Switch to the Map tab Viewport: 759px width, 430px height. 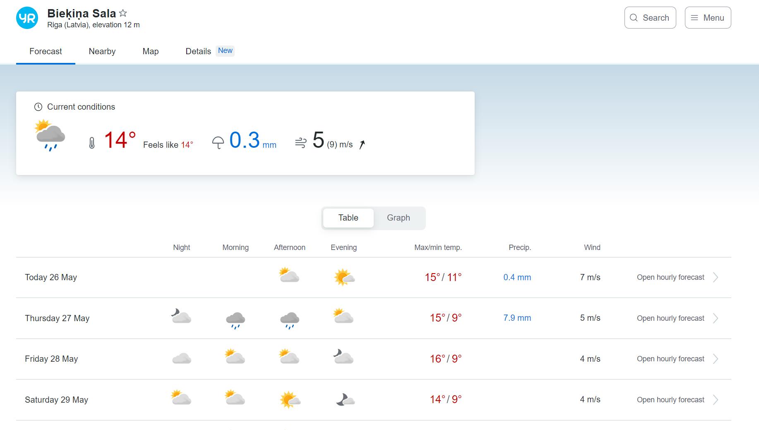(151, 51)
